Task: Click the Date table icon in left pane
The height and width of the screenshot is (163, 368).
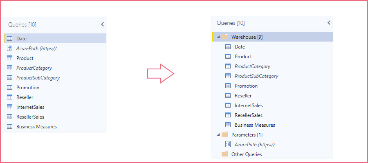Action: pos(10,38)
